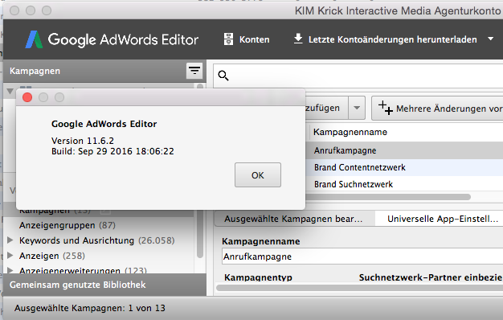Open the dropdown arrow next to herunterladen
Image resolution: width=503 pixels, height=320 pixels.
click(x=490, y=39)
